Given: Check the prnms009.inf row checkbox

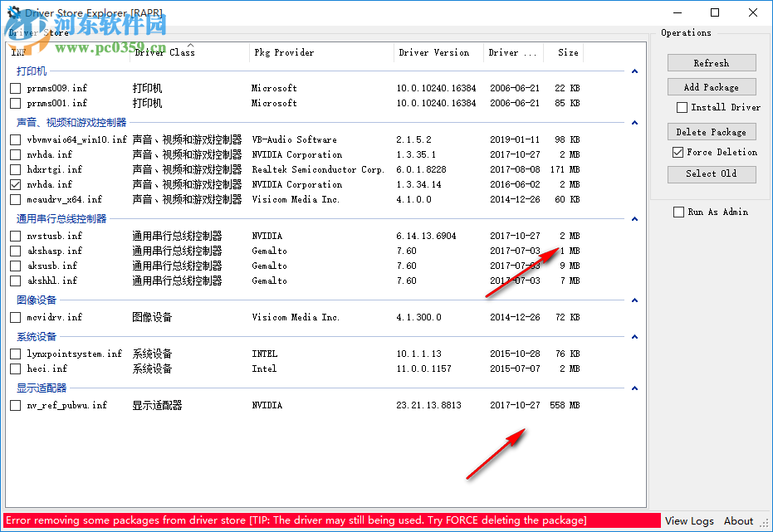Looking at the screenshot, I should click(x=15, y=88).
